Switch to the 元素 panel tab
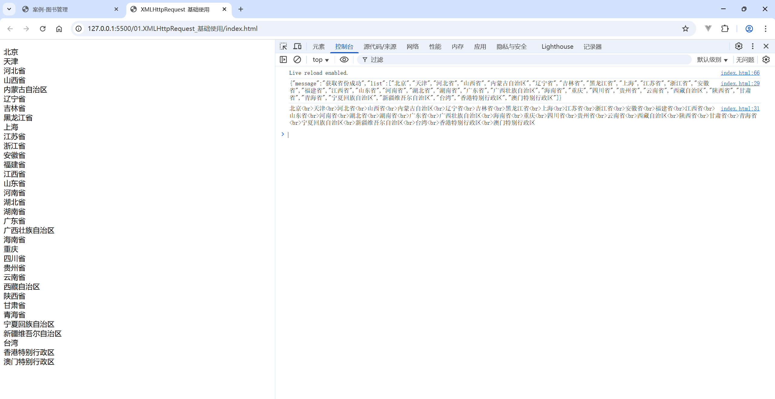 [319, 47]
